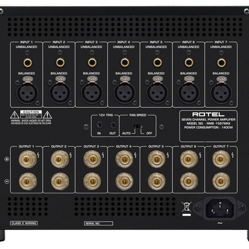The image size is (249, 249).
Task: Click the exclamation mark warning triangle
Action: (x=47, y=115)
